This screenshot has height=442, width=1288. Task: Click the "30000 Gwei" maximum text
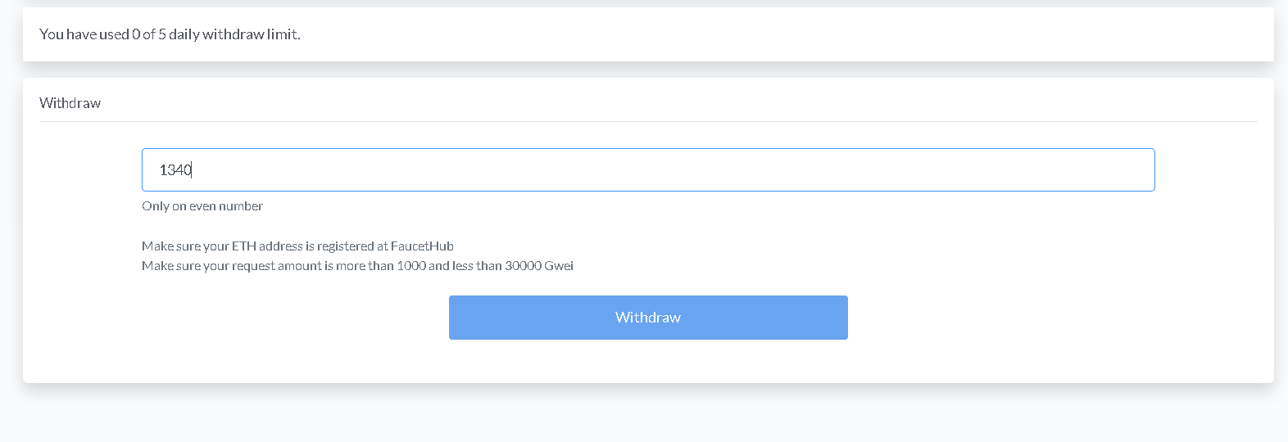(x=538, y=266)
